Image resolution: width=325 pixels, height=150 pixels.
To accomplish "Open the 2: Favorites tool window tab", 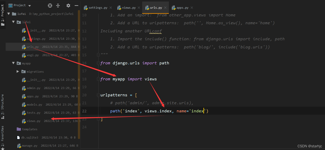I will pos(3,138).
